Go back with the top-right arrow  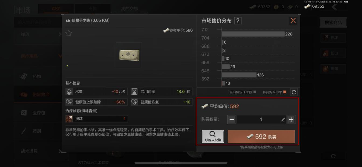coord(335,7)
